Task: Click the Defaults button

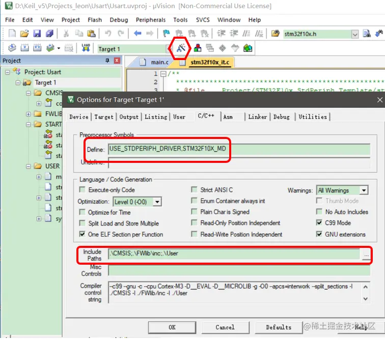Action: pos(279,327)
